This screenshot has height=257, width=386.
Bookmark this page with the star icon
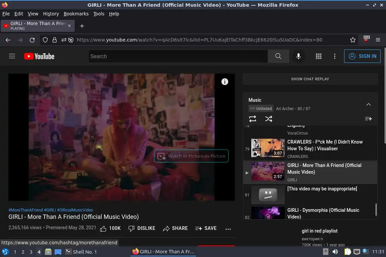[353, 40]
